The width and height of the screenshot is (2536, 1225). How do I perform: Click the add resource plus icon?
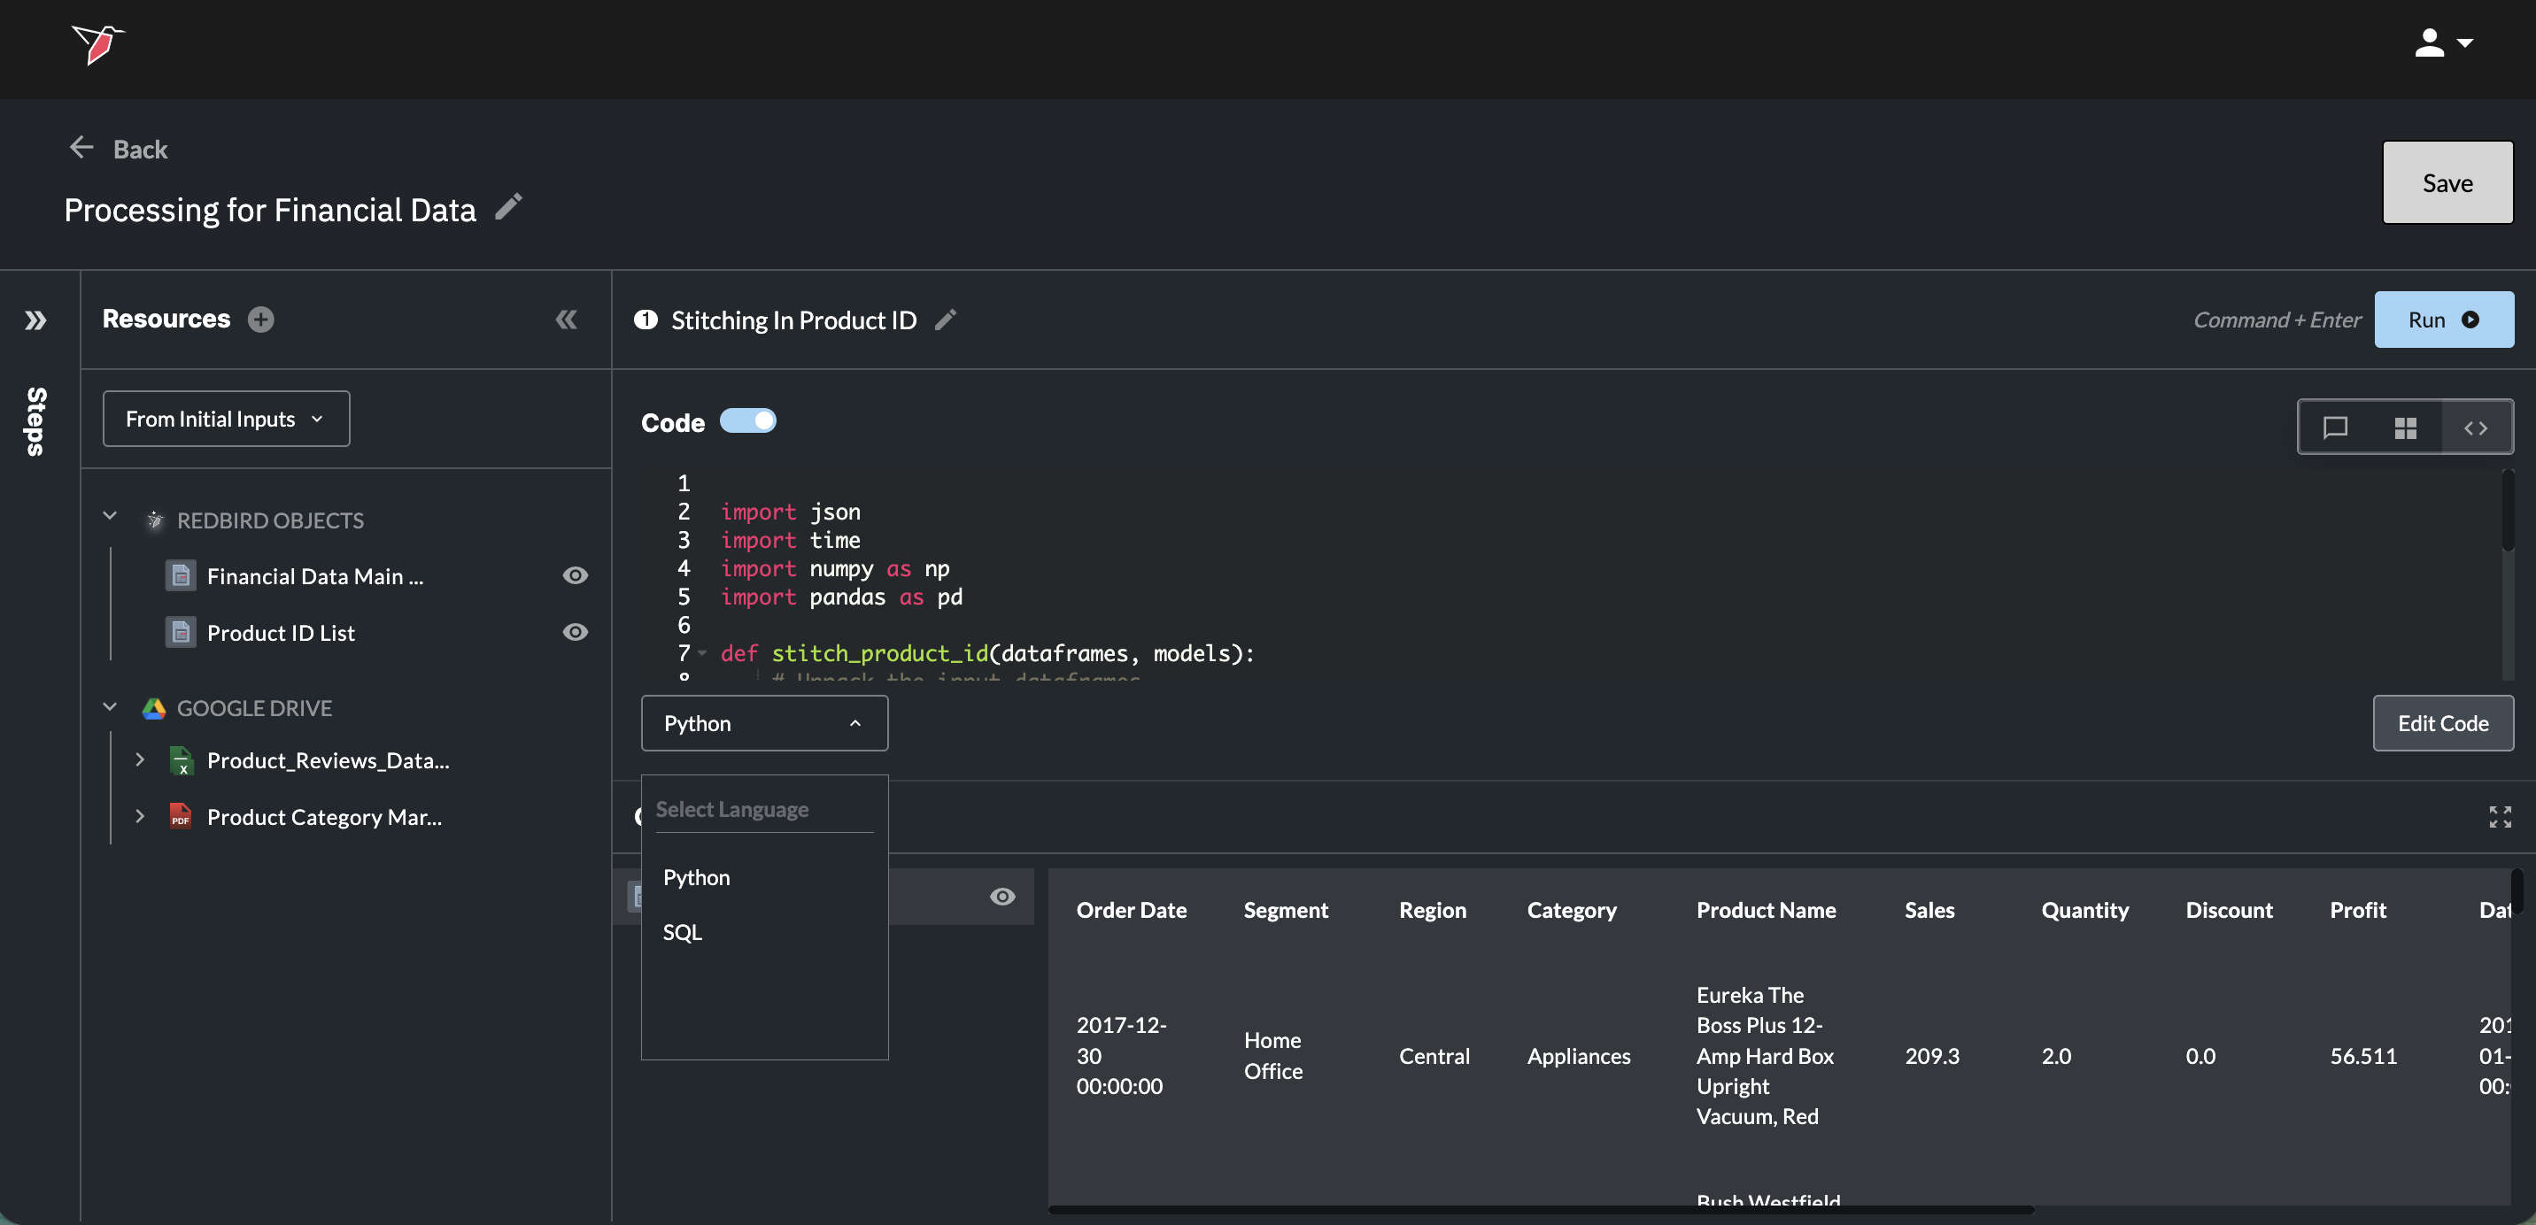(x=261, y=319)
